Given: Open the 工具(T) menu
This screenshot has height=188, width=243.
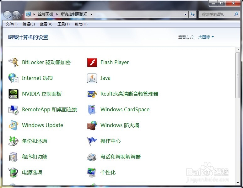Looking at the screenshot, I should point(63,24).
